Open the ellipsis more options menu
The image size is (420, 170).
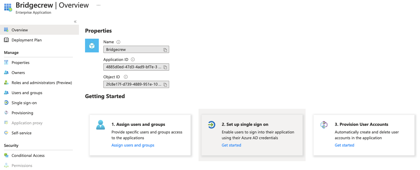point(98,5)
